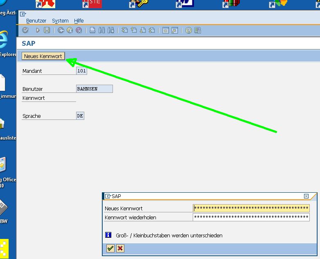This screenshot has width=320, height=259.
Task: Open the SAP window menu icon
Action: [x=23, y=14]
